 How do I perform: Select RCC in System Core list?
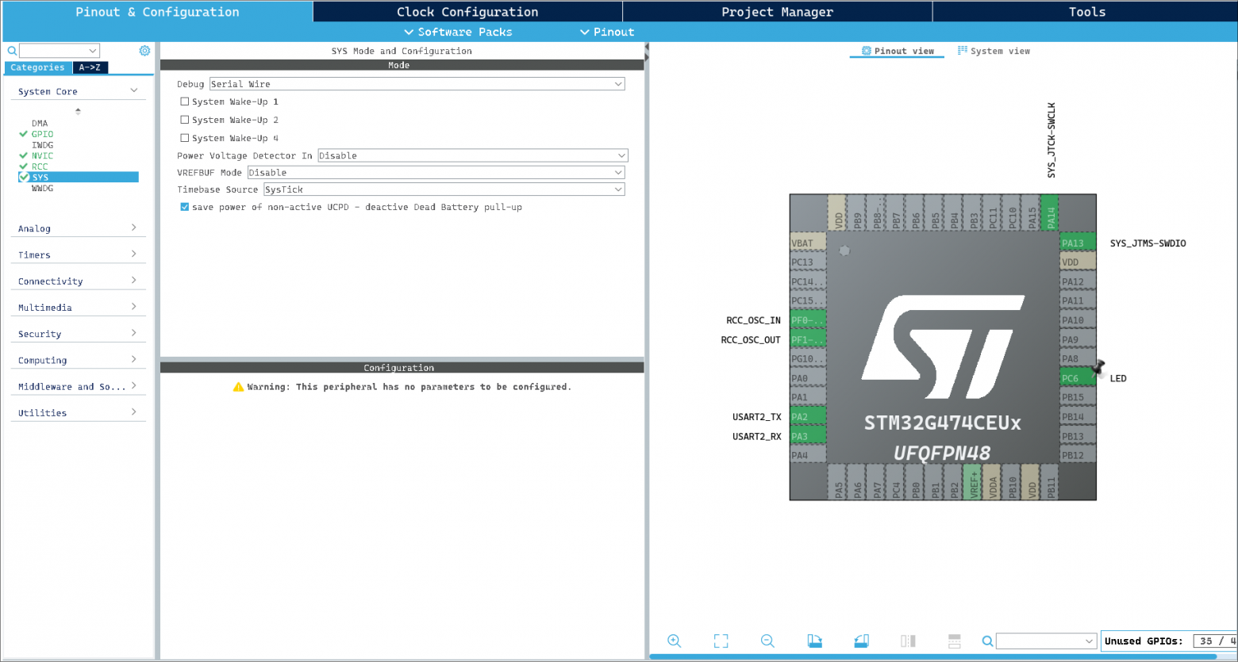click(x=40, y=166)
